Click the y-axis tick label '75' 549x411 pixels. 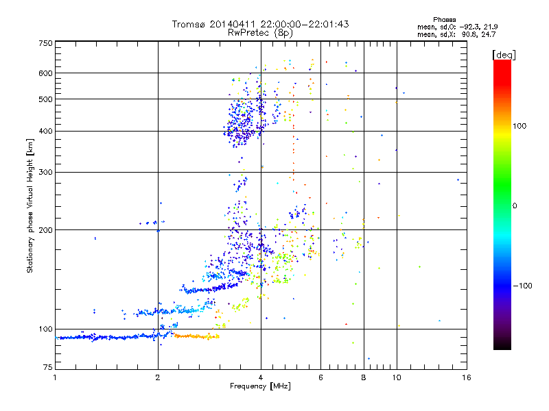click(x=48, y=367)
